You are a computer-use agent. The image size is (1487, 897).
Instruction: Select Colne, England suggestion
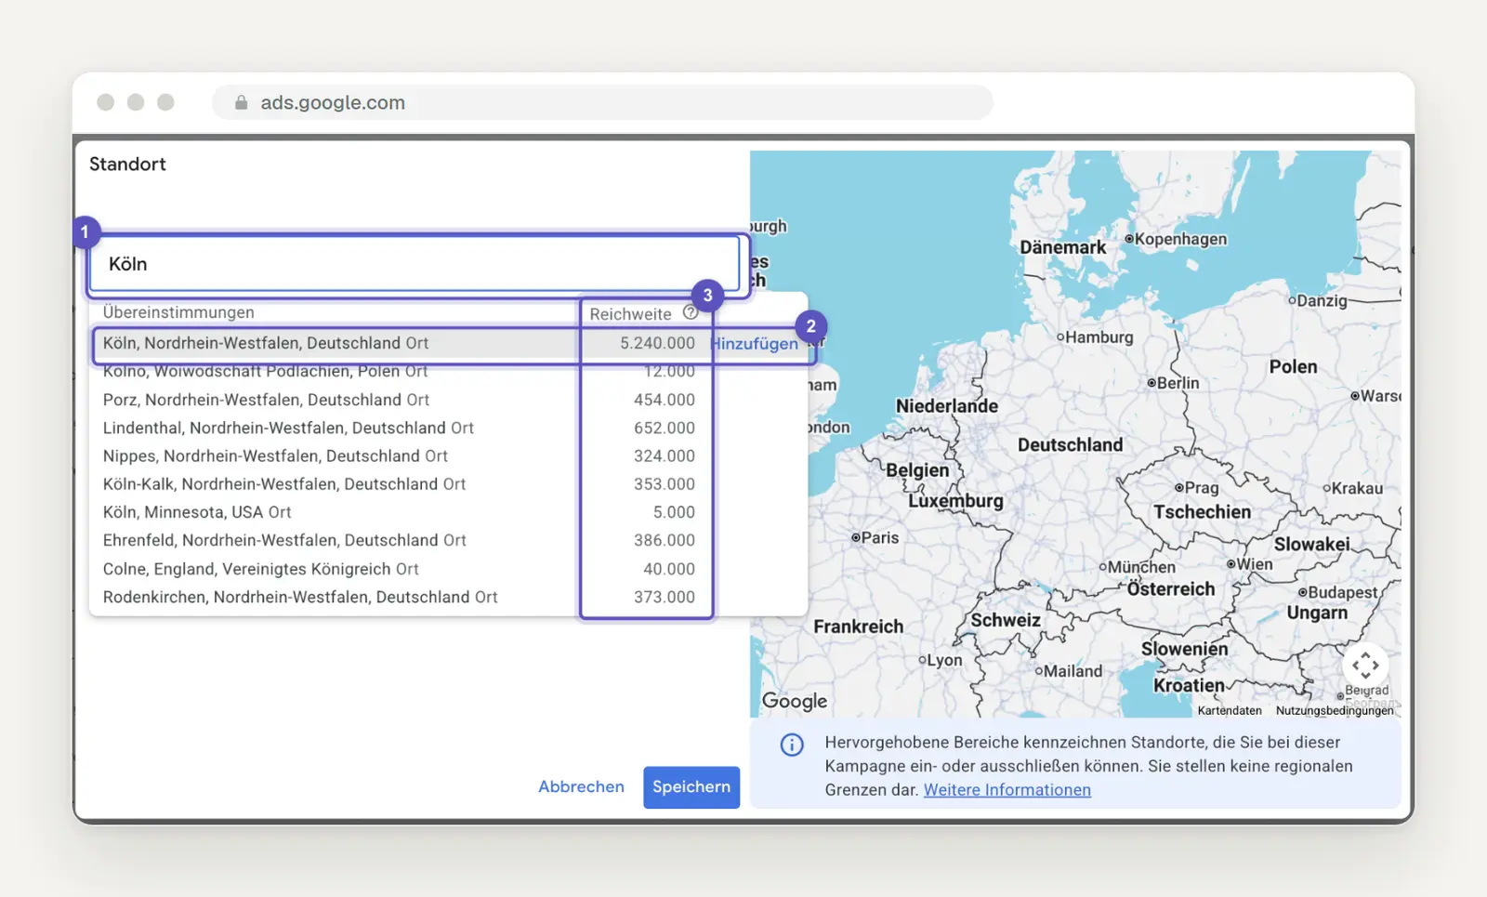261,569
